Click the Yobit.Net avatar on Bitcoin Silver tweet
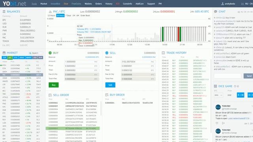The width and height of the screenshot is (253, 142). pos(218,107)
